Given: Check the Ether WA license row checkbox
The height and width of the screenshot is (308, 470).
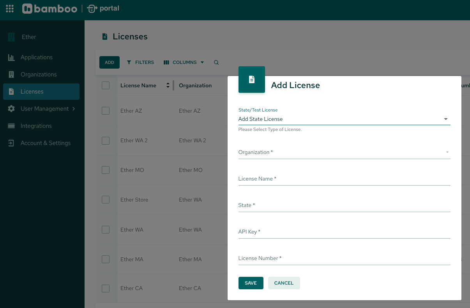Looking at the screenshot, I should [x=106, y=230].
